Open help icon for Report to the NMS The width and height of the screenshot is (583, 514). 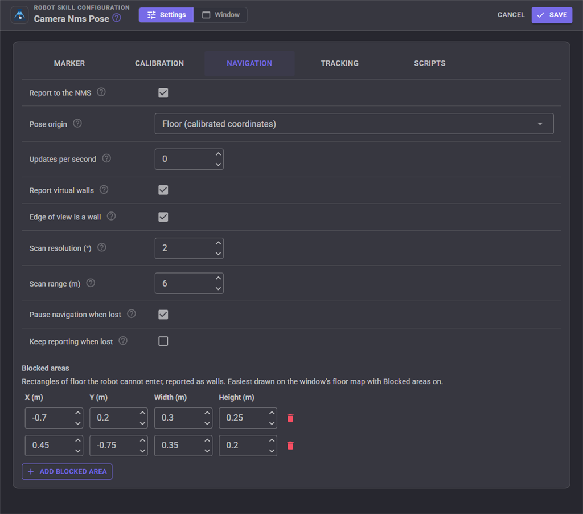tap(101, 92)
